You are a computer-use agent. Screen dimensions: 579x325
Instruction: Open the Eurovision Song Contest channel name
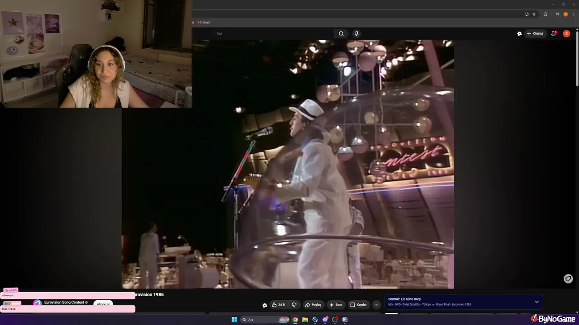point(64,302)
